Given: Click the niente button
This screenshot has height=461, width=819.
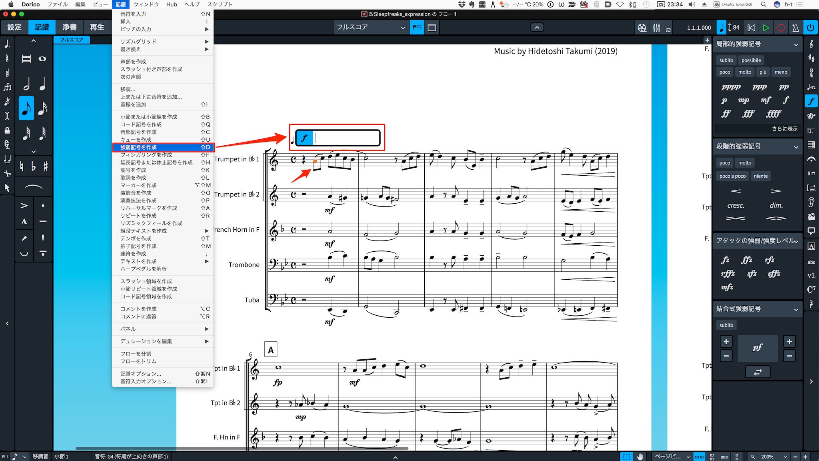Looking at the screenshot, I should tap(761, 176).
